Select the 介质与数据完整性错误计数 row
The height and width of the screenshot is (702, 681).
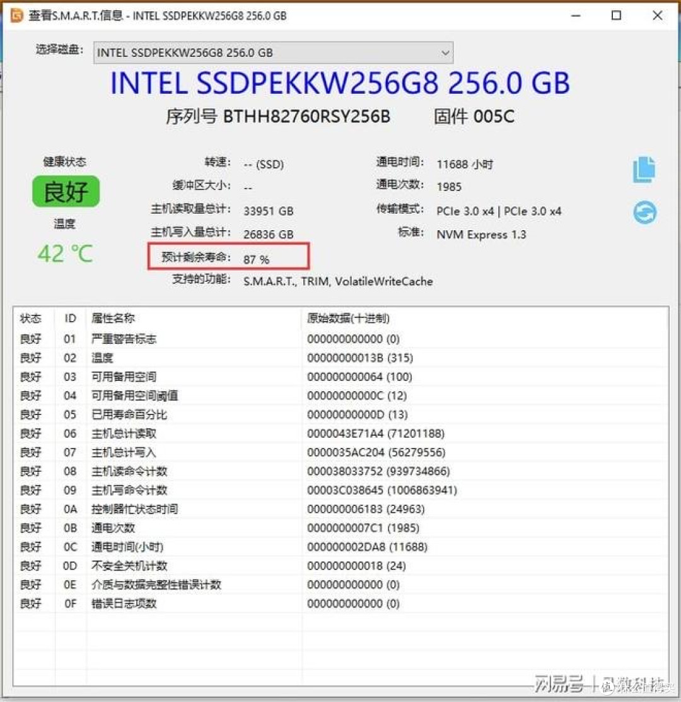coord(341,585)
